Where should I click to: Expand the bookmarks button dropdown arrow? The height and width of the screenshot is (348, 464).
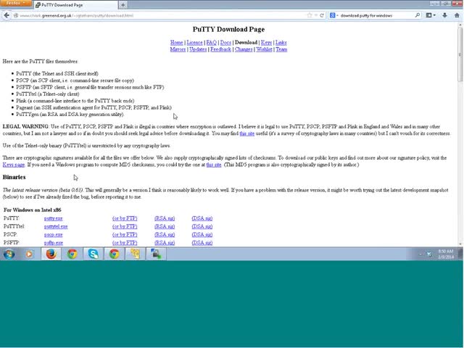pos(434,15)
